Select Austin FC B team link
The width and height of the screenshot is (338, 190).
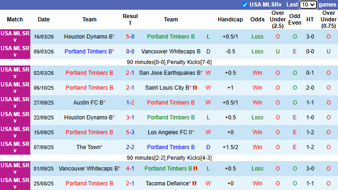[88, 103]
